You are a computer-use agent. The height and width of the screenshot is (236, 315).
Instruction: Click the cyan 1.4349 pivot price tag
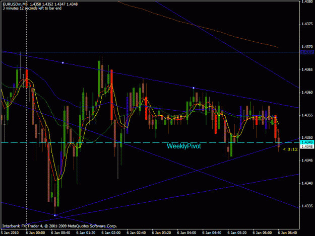pyautogui.click(x=307, y=142)
